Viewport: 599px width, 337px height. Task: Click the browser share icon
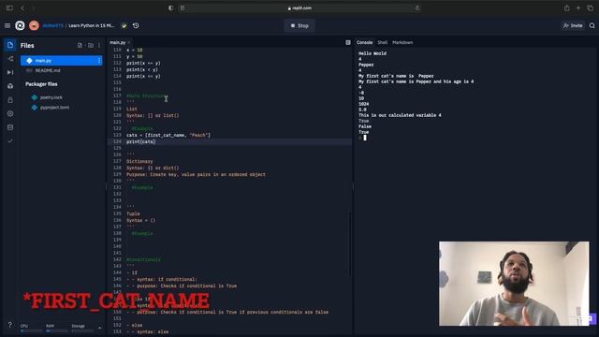566,8
